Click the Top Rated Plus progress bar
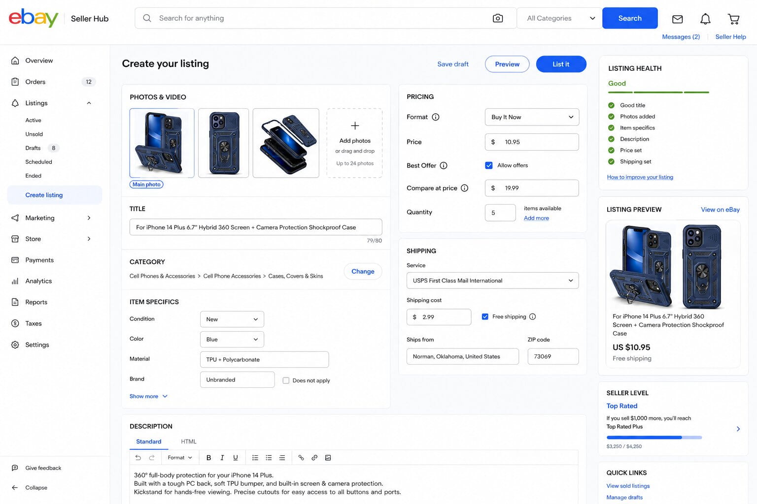 [x=654, y=437]
